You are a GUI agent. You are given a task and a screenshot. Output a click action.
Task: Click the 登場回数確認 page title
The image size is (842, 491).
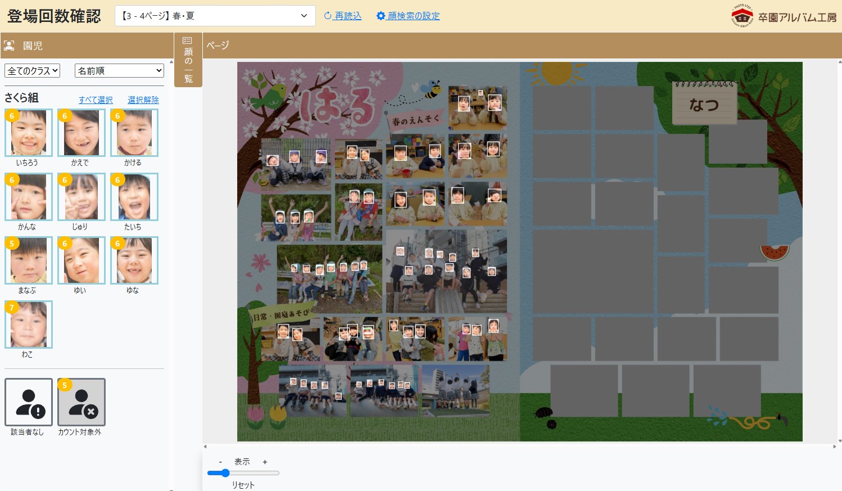(54, 16)
